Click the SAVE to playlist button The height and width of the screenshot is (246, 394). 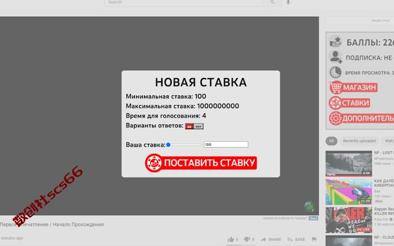click(x=296, y=239)
